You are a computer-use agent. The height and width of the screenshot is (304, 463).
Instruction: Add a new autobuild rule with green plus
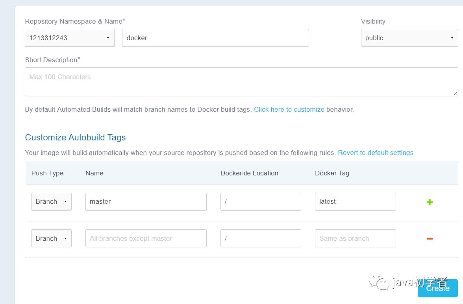pos(430,202)
